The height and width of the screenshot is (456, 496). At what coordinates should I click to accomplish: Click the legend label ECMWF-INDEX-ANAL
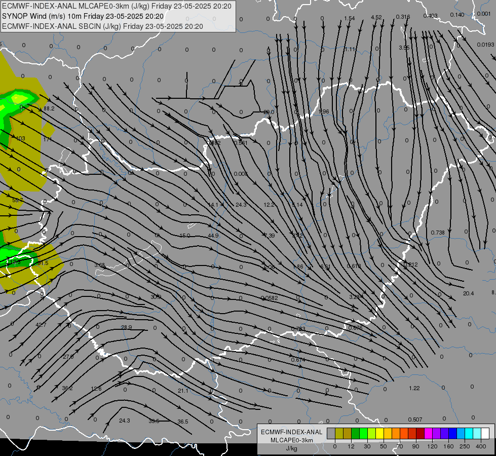292,432
